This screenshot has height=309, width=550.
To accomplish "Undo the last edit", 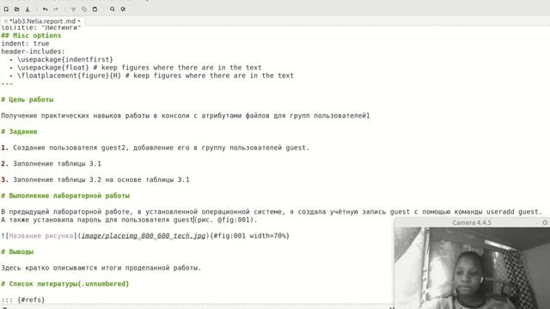I will click(x=46, y=9).
